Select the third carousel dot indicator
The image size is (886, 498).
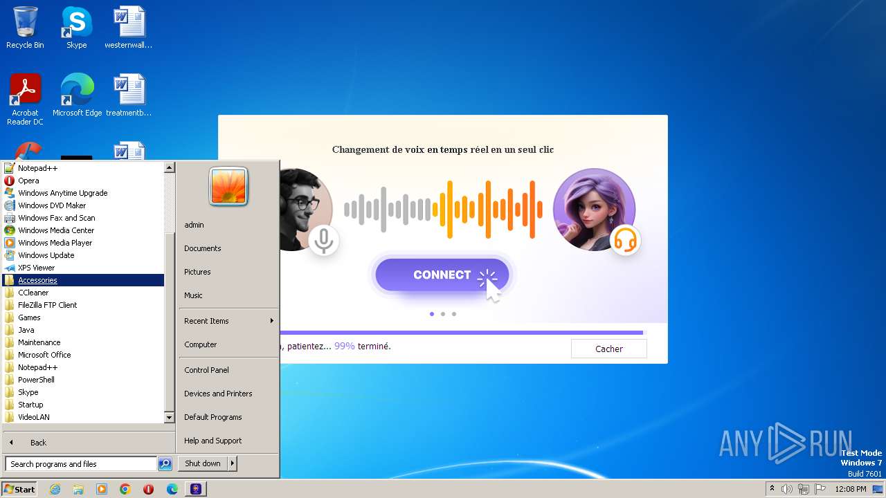coord(454,314)
